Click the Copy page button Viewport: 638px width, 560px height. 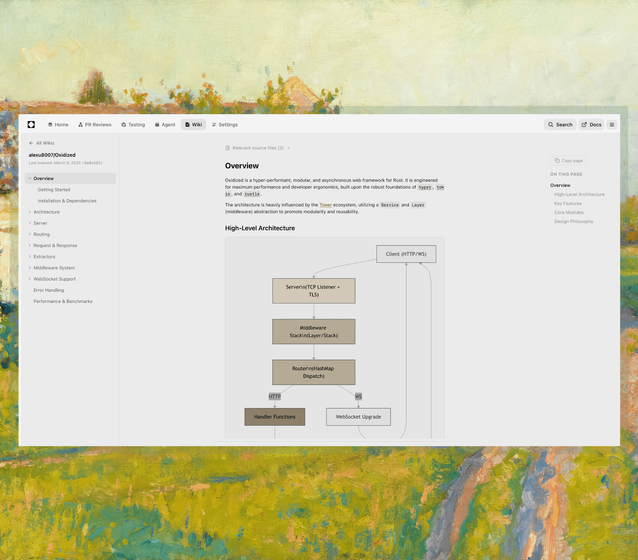coord(568,160)
